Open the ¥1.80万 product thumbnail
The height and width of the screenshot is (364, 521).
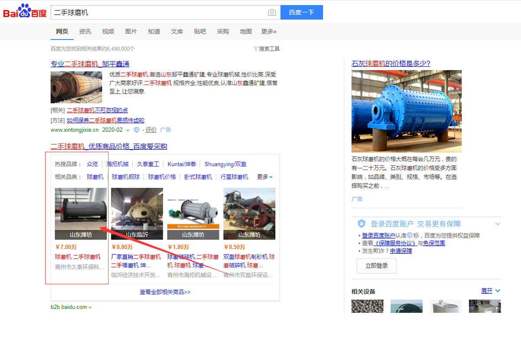tap(193, 213)
